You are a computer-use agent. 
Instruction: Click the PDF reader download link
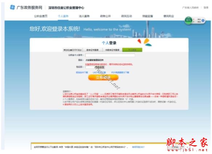(x=120, y=72)
